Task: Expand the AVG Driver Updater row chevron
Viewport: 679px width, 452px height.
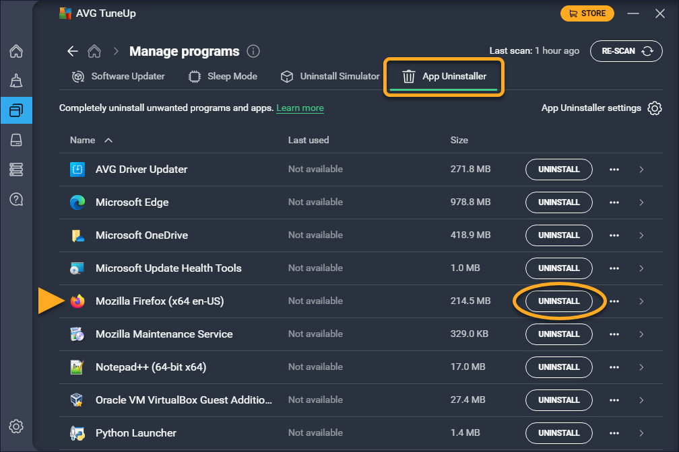Action: coord(641,169)
